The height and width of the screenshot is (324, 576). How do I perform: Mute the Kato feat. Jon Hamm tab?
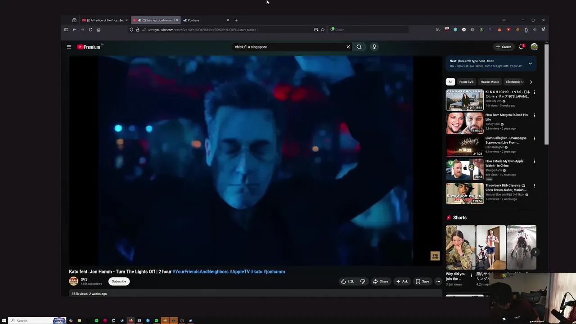coord(139,20)
